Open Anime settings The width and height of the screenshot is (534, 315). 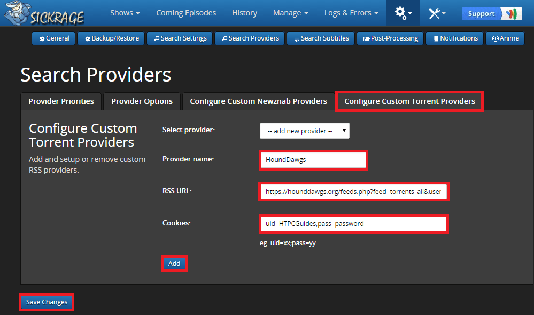(505, 38)
